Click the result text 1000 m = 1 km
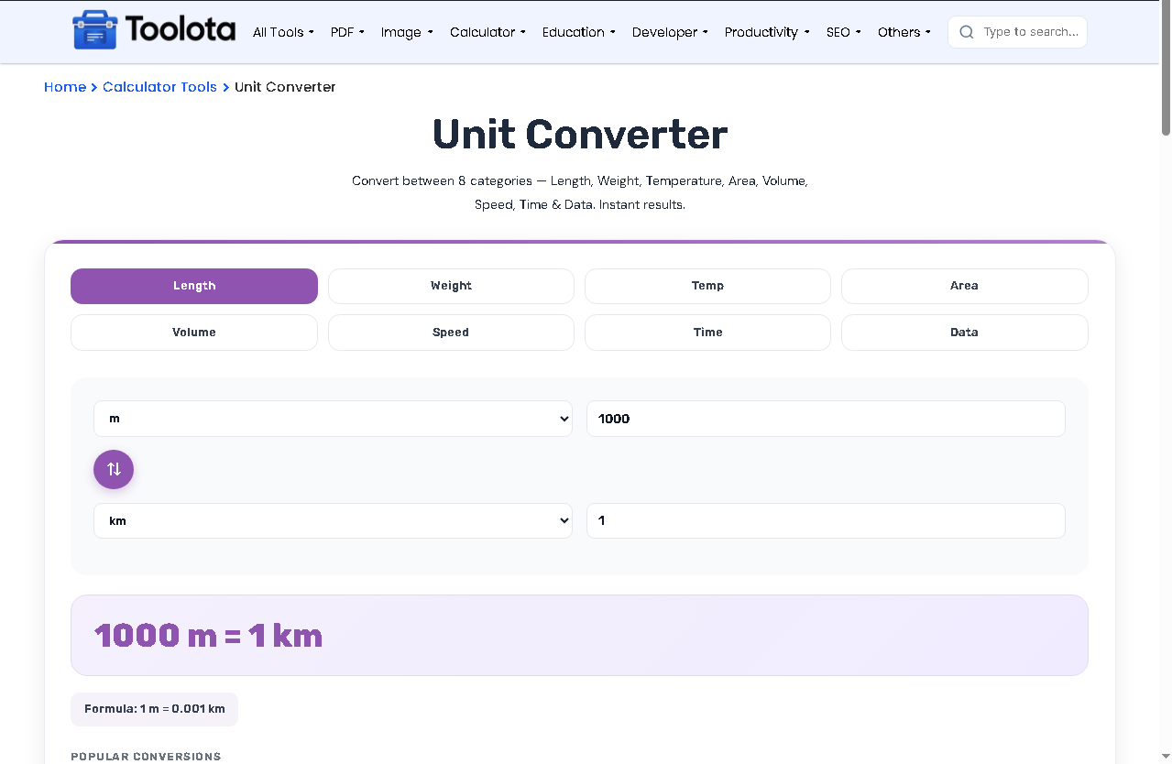The image size is (1172, 764). coord(209,636)
